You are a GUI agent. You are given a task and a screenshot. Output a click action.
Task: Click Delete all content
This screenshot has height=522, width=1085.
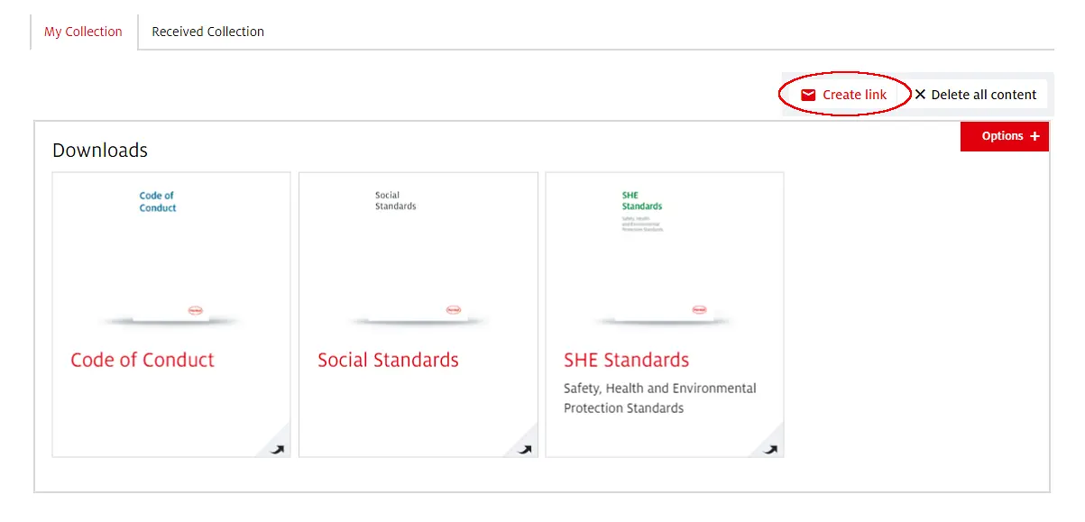pyautogui.click(x=977, y=94)
